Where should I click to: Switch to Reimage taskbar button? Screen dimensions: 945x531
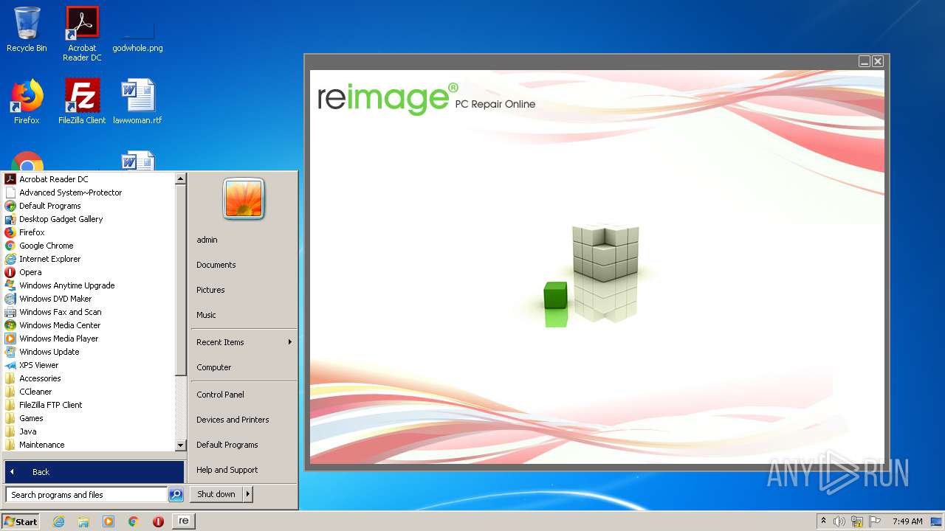(x=183, y=521)
